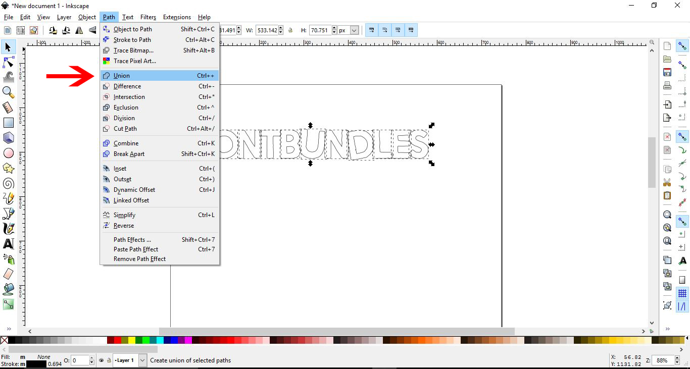Image resolution: width=690 pixels, height=369 pixels.
Task: Pick the yellow palette swatch
Action: 132,340
